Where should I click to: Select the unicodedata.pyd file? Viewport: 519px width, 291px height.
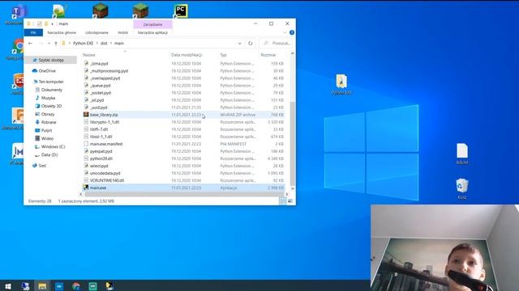pyautogui.click(x=183, y=173)
